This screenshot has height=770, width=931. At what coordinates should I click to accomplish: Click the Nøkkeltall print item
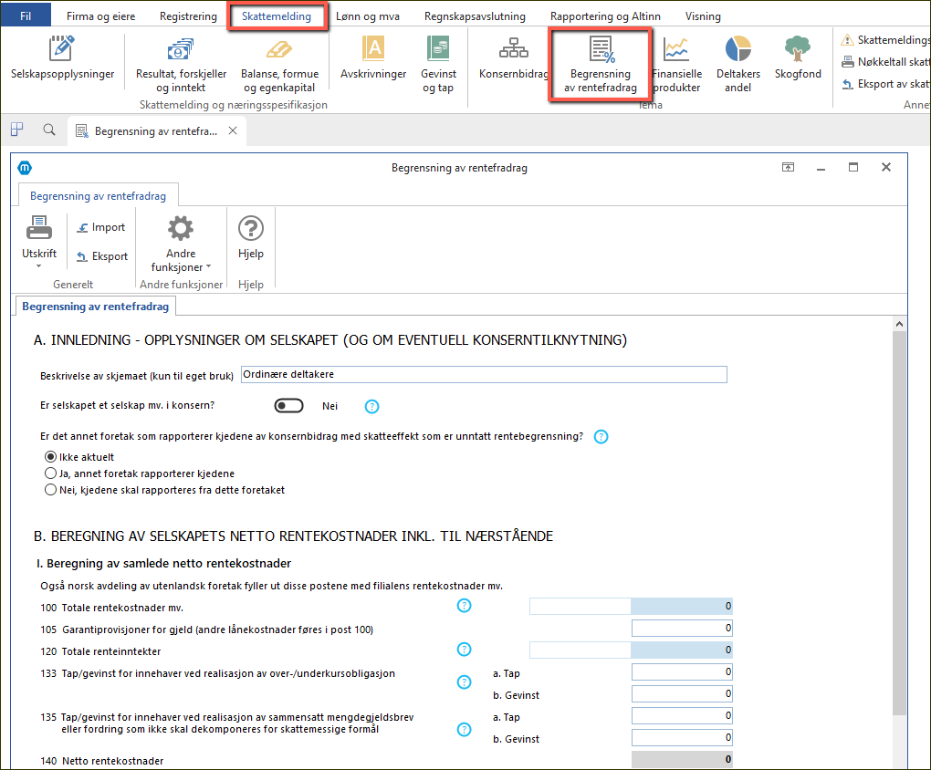884,62
